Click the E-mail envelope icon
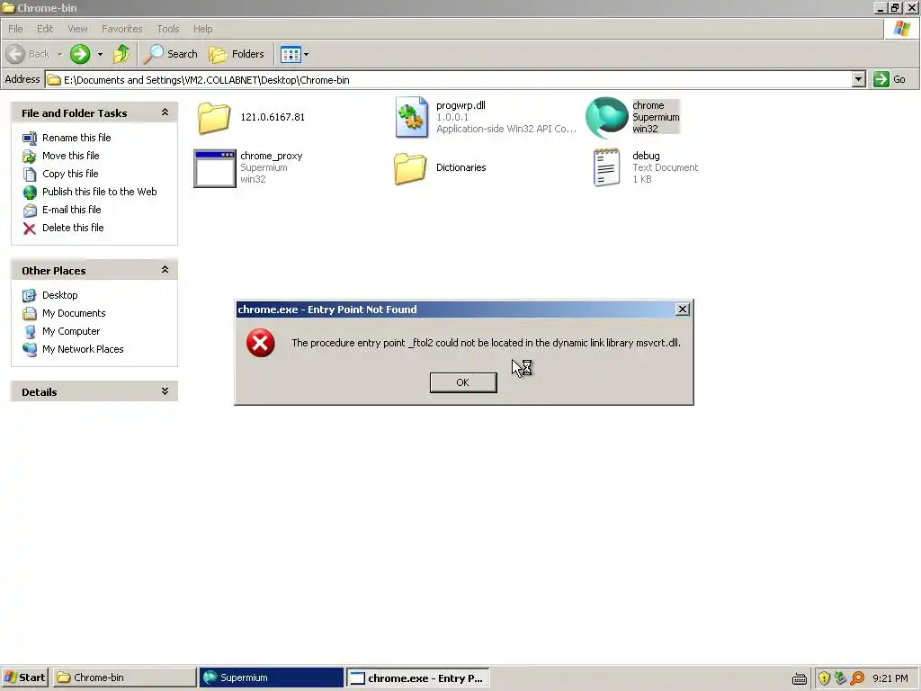 30,211
